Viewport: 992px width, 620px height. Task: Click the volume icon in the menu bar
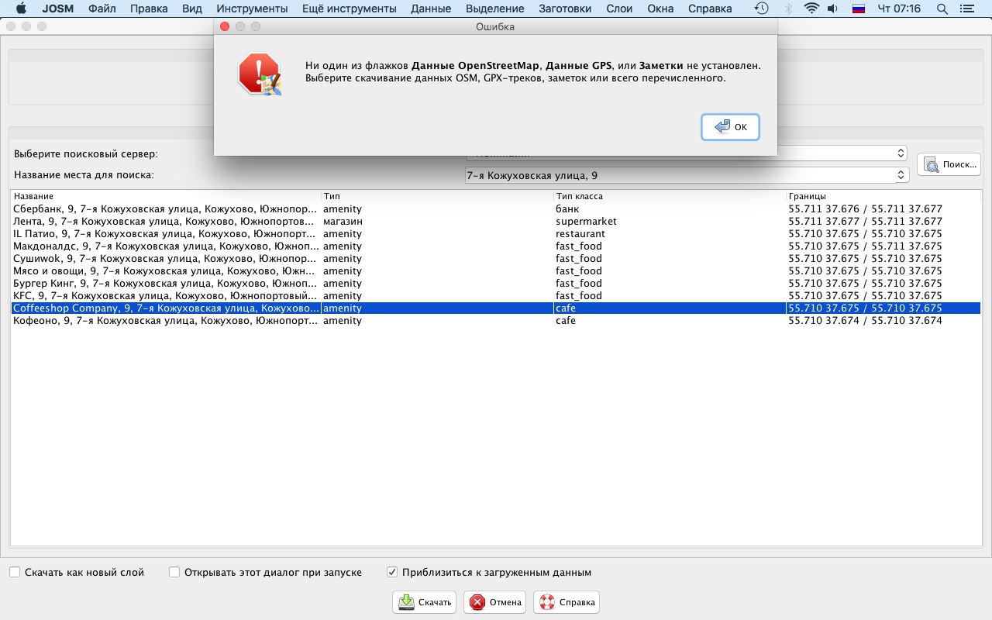pyautogui.click(x=832, y=9)
